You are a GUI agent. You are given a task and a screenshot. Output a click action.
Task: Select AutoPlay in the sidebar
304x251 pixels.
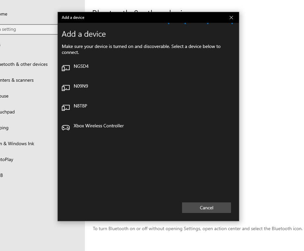pyautogui.click(x=7, y=159)
